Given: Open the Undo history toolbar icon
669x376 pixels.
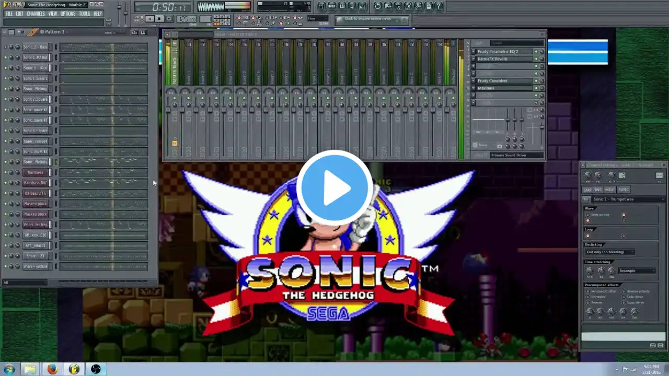Looking at the screenshot, I should coord(378,6).
